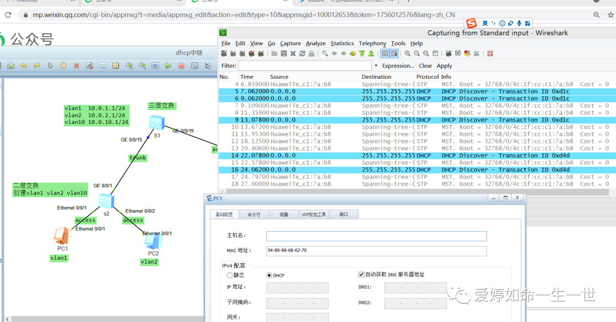Viewport: 616px width, 322px height.
Task: Click Wireshark go to last packet icon
Action: pyautogui.click(x=371, y=54)
